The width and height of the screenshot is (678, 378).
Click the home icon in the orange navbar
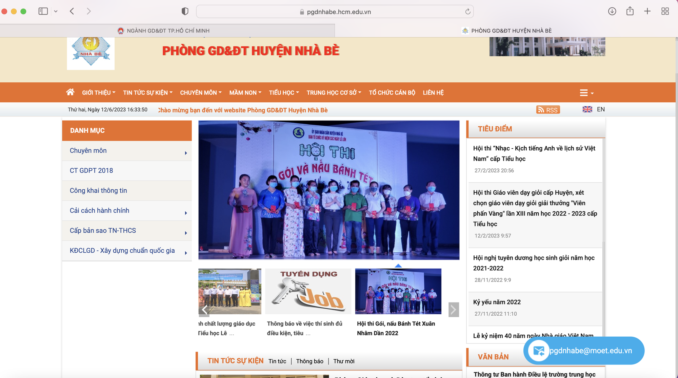click(70, 92)
